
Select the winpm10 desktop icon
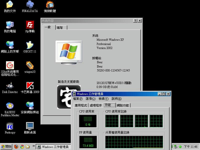(x=30, y=65)
